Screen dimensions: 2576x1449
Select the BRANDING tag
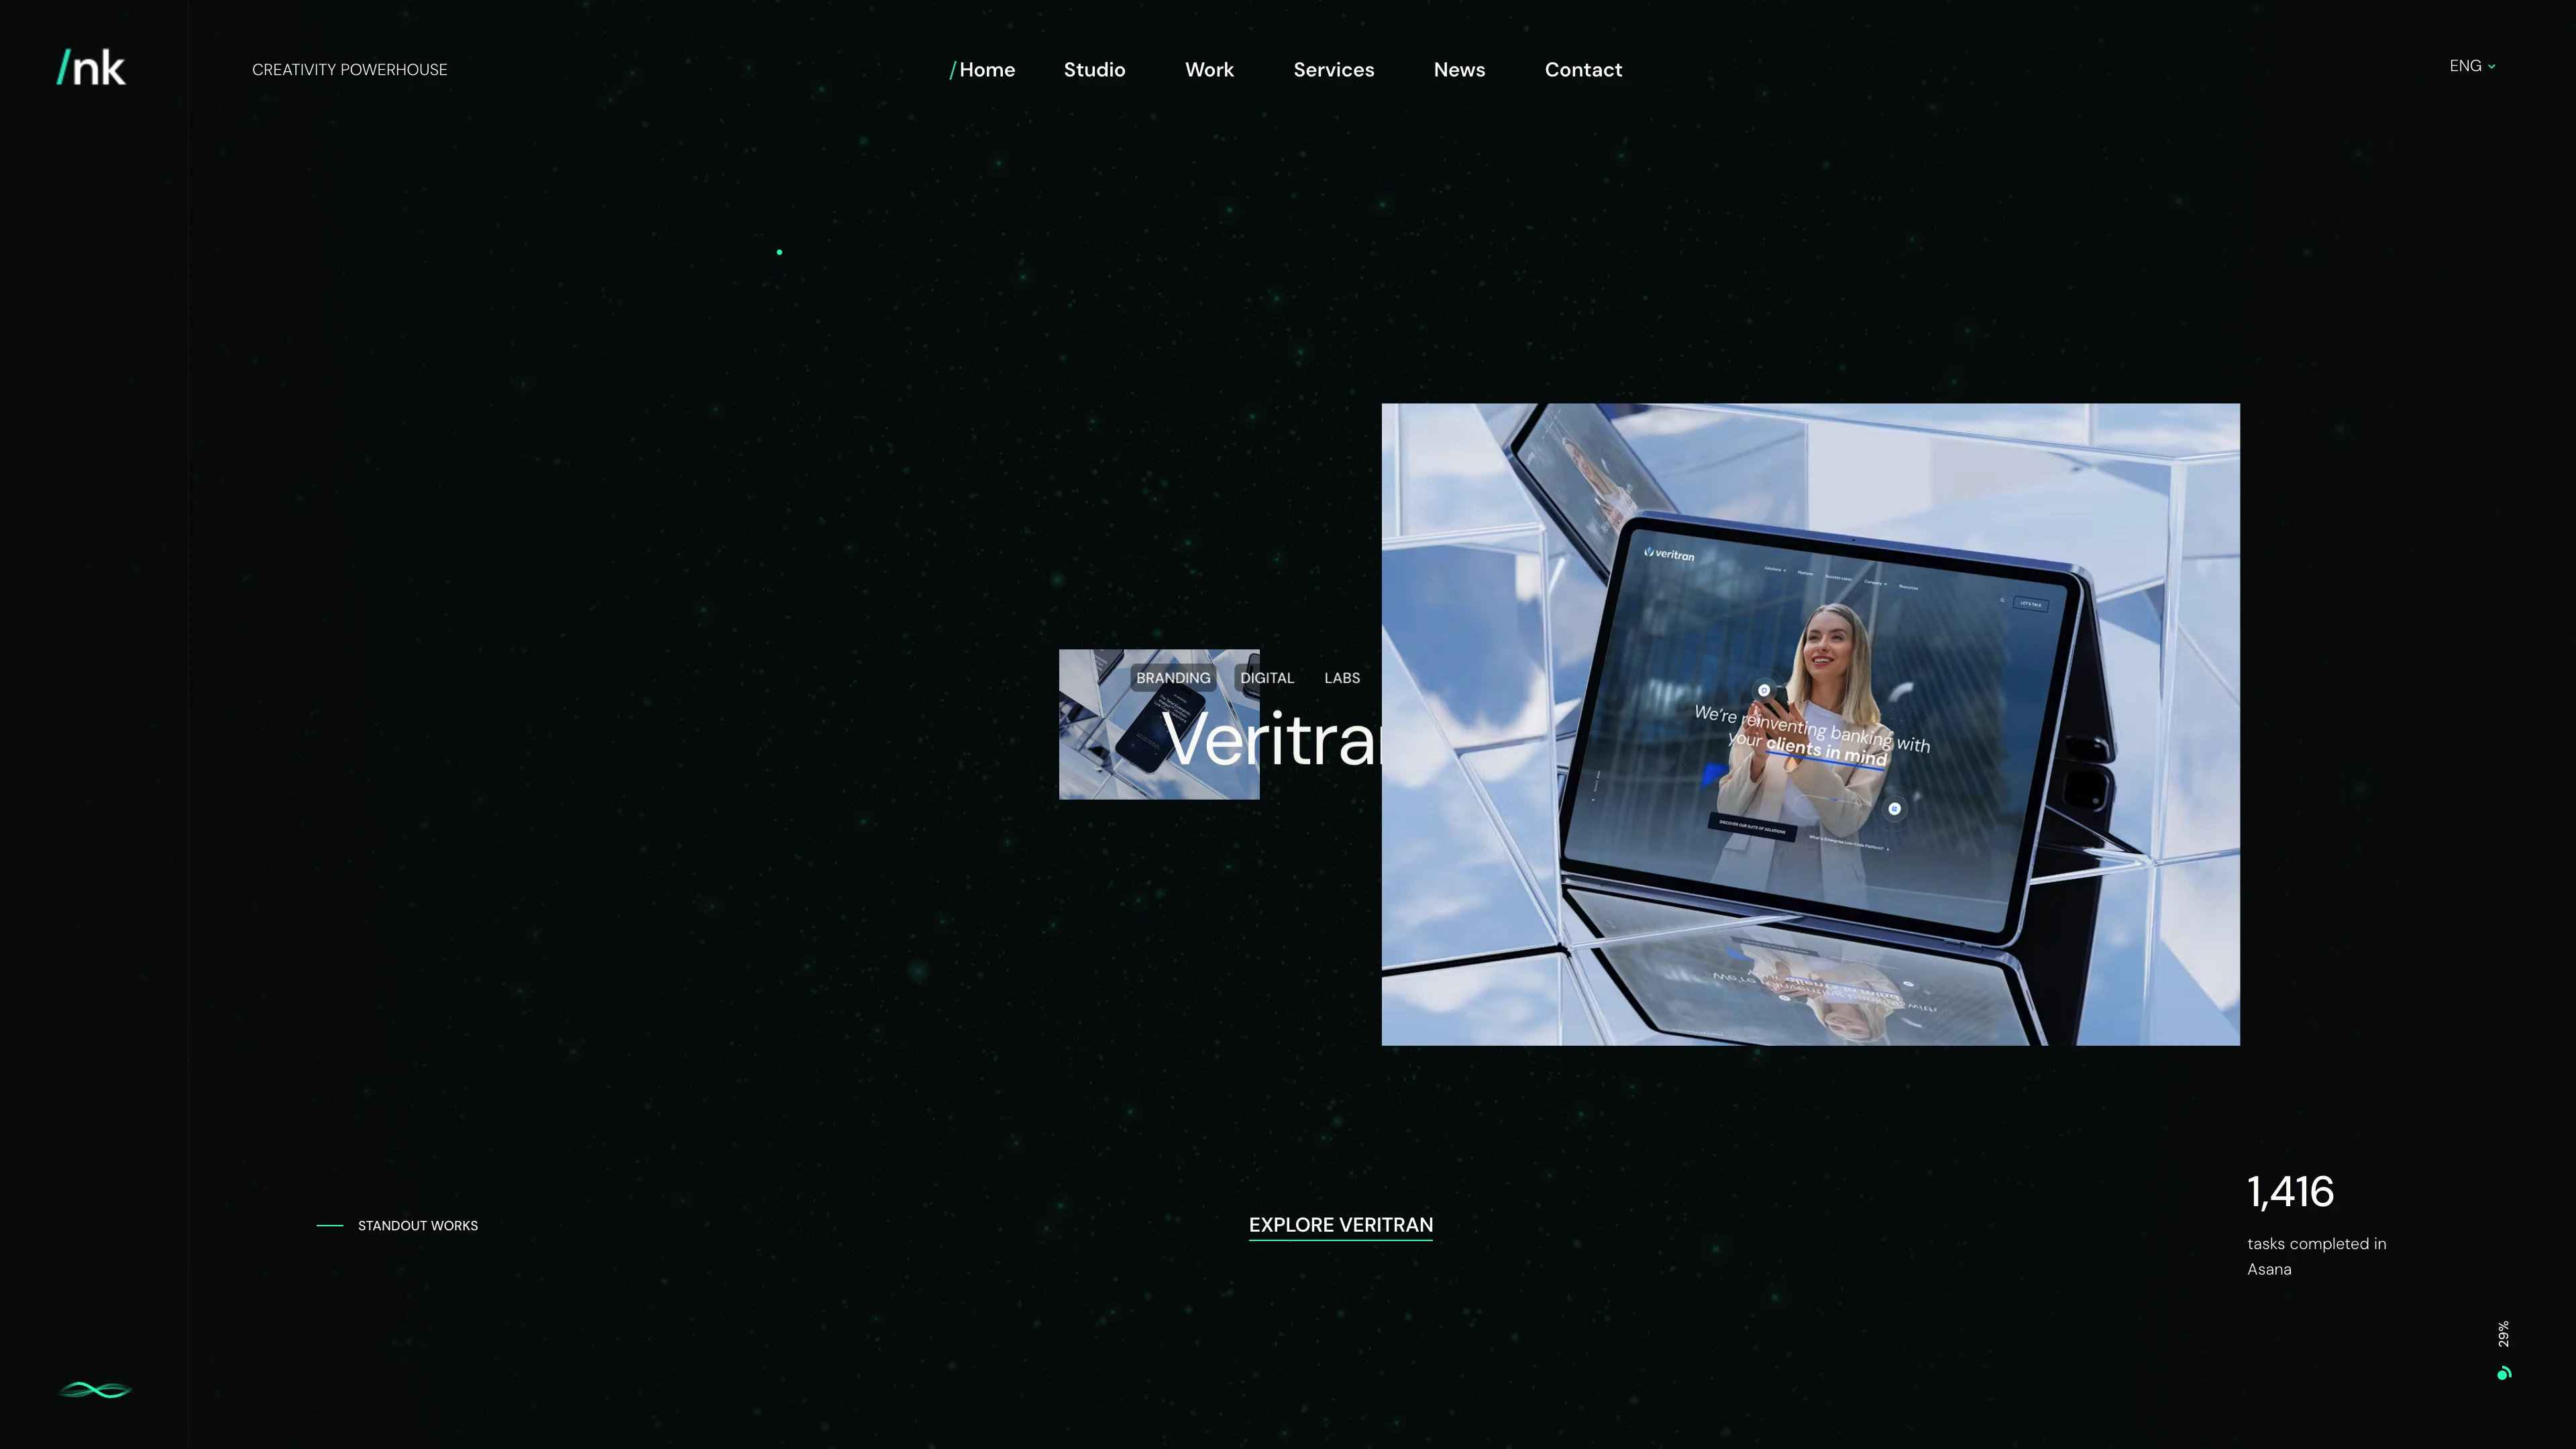pyautogui.click(x=1173, y=678)
